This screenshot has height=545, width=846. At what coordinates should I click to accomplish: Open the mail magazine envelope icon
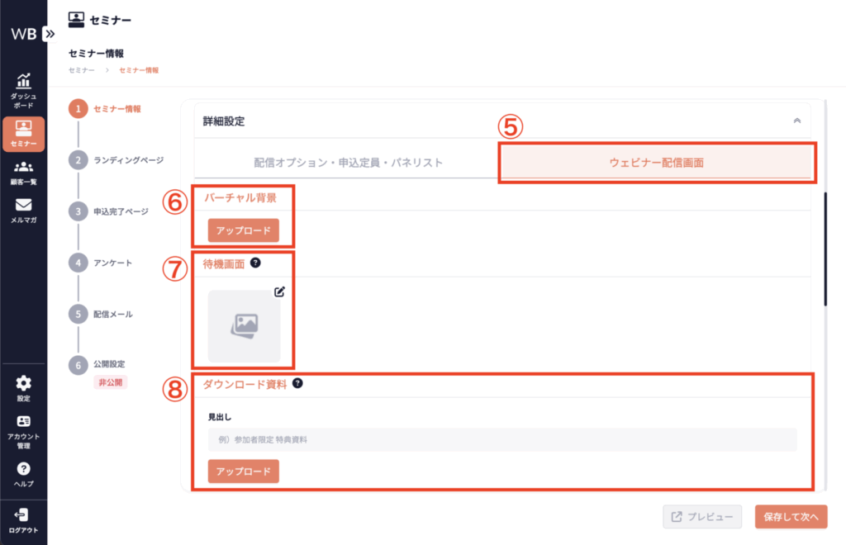tap(23, 206)
